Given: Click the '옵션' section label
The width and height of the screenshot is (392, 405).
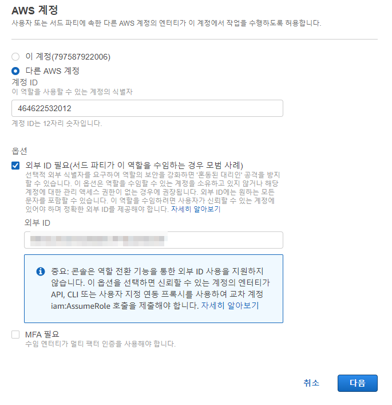Looking at the screenshot, I should [19, 151].
